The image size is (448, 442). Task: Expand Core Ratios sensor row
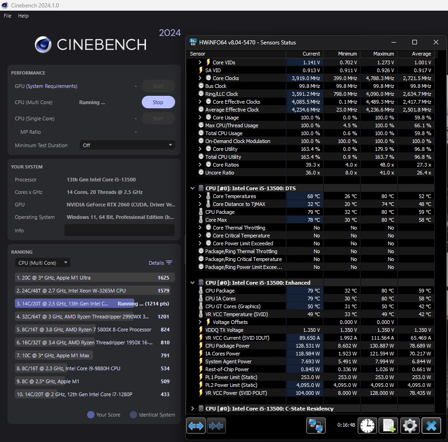coord(200,165)
